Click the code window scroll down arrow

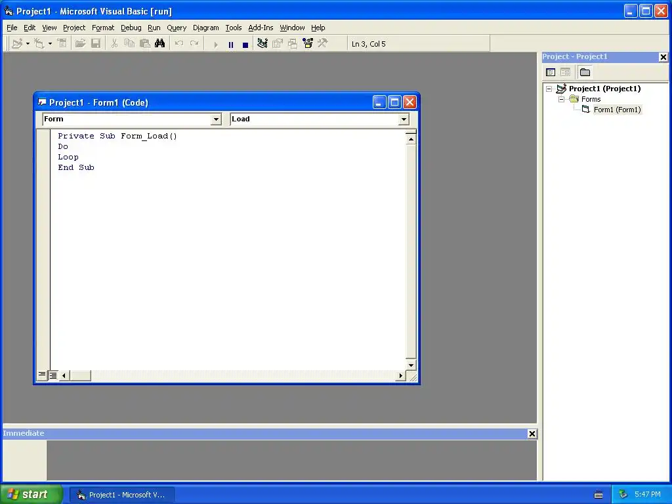(x=411, y=365)
